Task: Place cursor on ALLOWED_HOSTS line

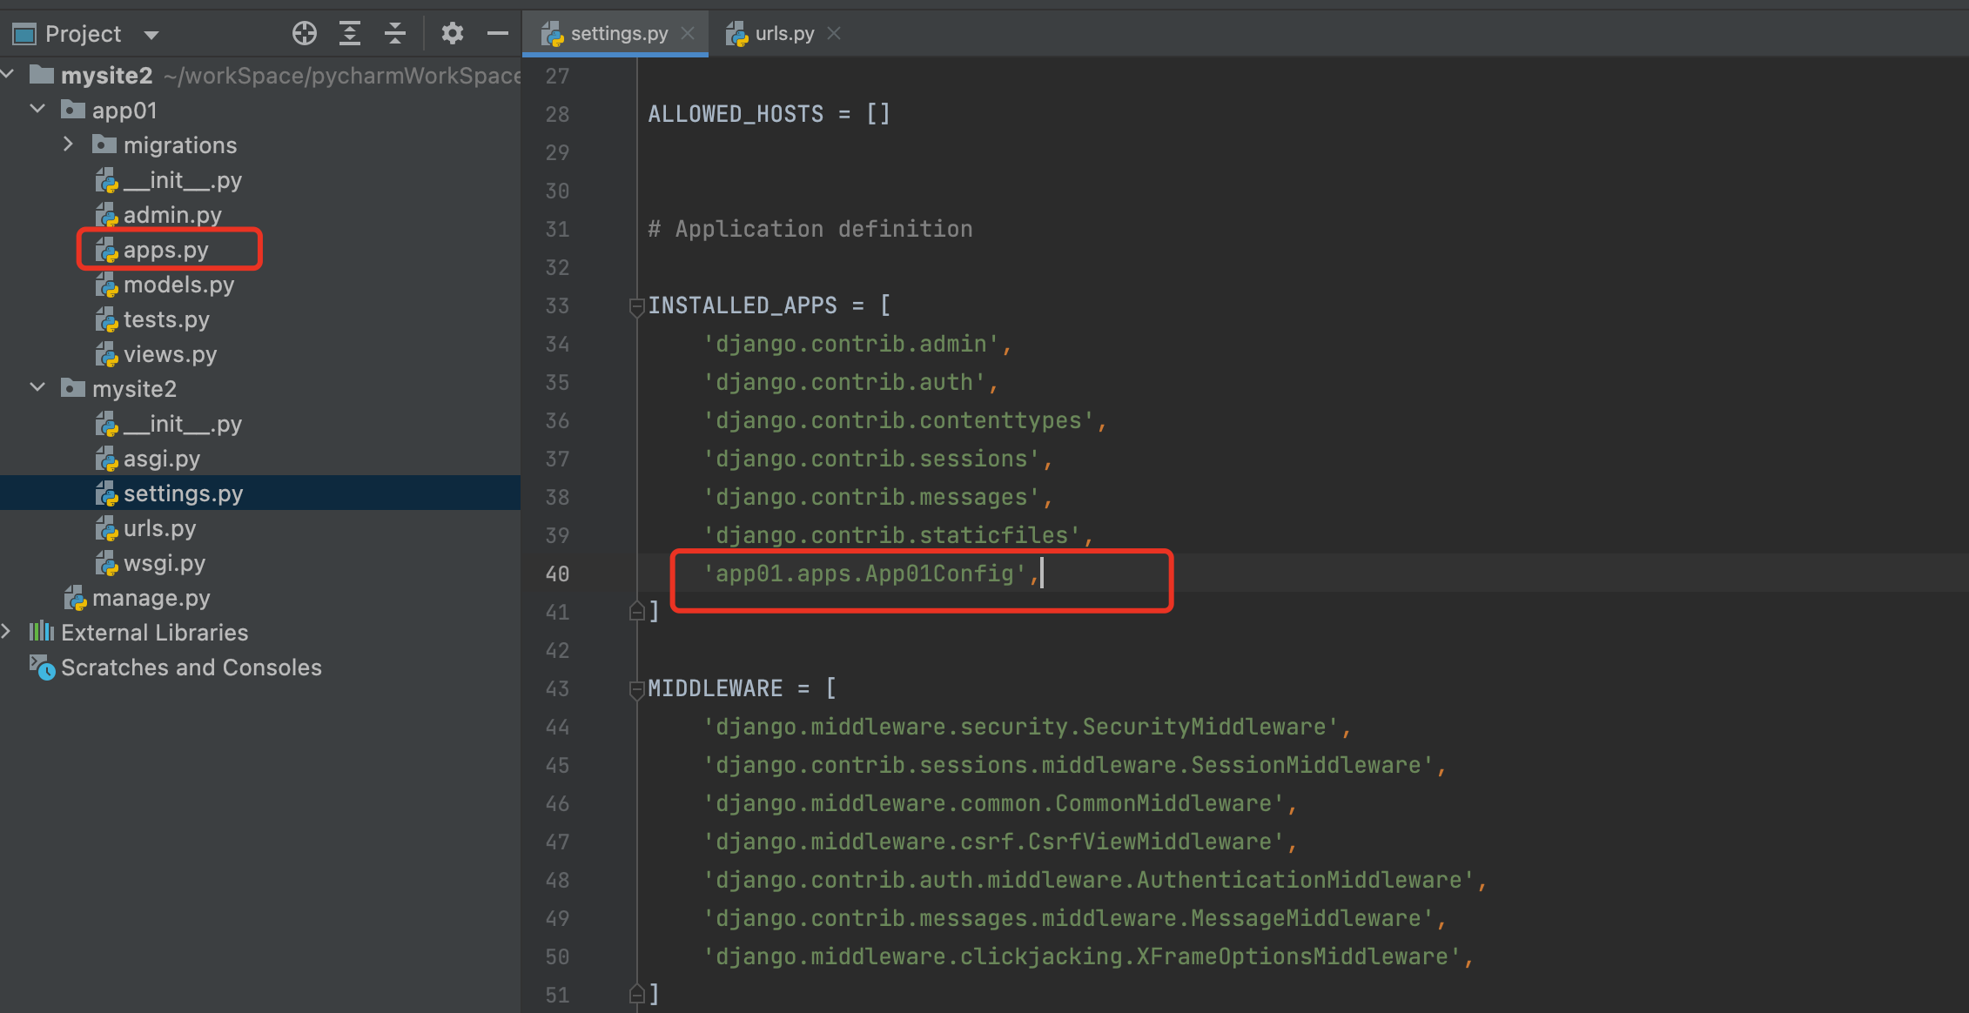Action: 769,114
